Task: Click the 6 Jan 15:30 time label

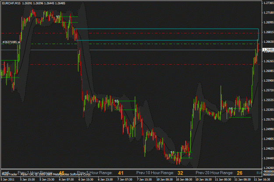Action: [x=86, y=179]
